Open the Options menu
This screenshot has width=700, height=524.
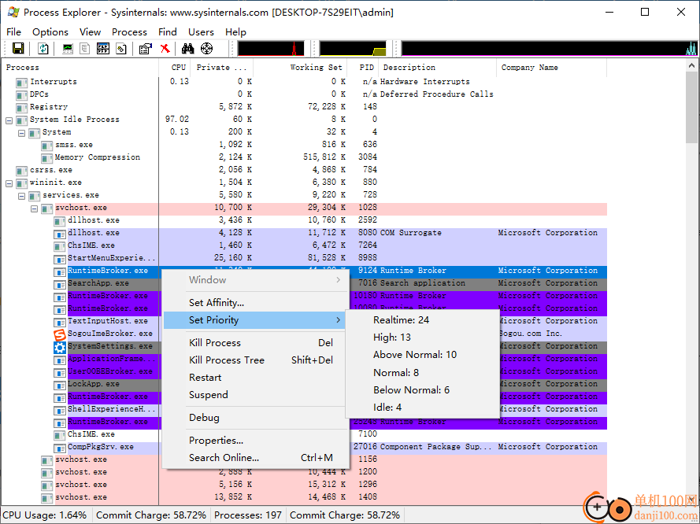point(50,32)
